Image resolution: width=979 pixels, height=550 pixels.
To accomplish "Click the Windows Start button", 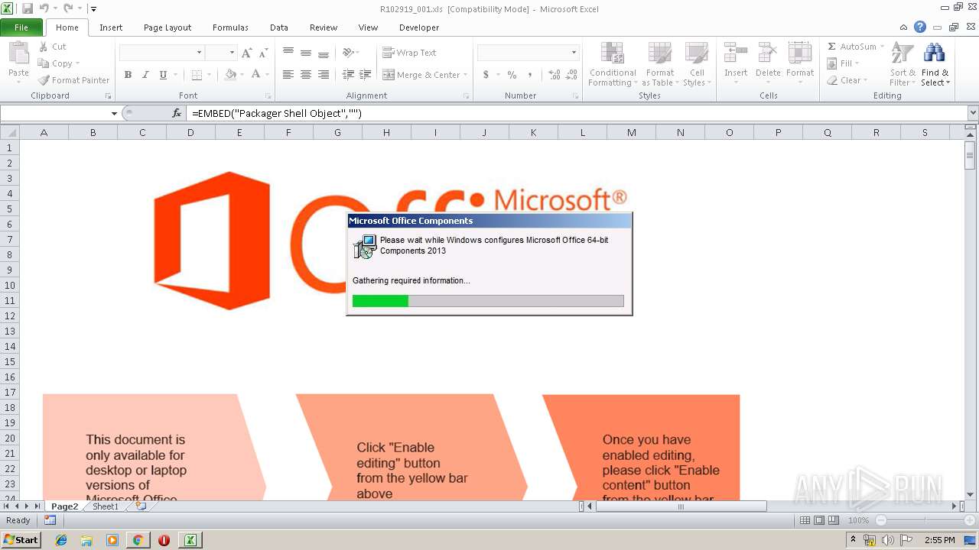I will point(21,540).
